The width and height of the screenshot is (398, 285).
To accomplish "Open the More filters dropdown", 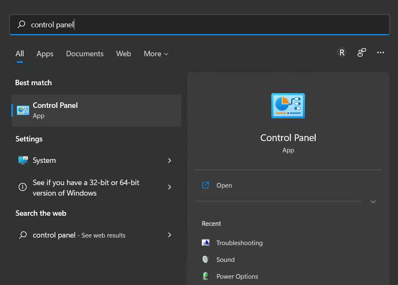I will point(156,54).
